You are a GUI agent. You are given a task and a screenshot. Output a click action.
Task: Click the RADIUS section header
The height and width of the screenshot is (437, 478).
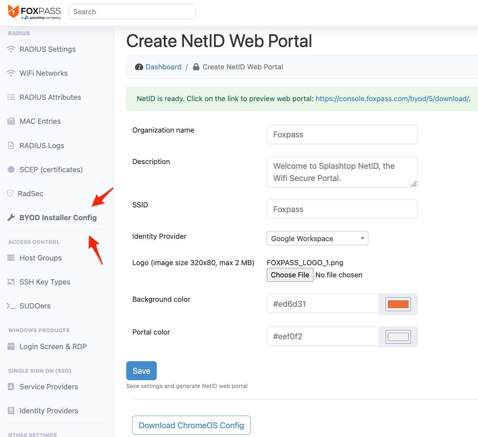click(x=19, y=33)
